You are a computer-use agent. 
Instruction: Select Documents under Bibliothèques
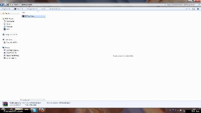(10, 21)
